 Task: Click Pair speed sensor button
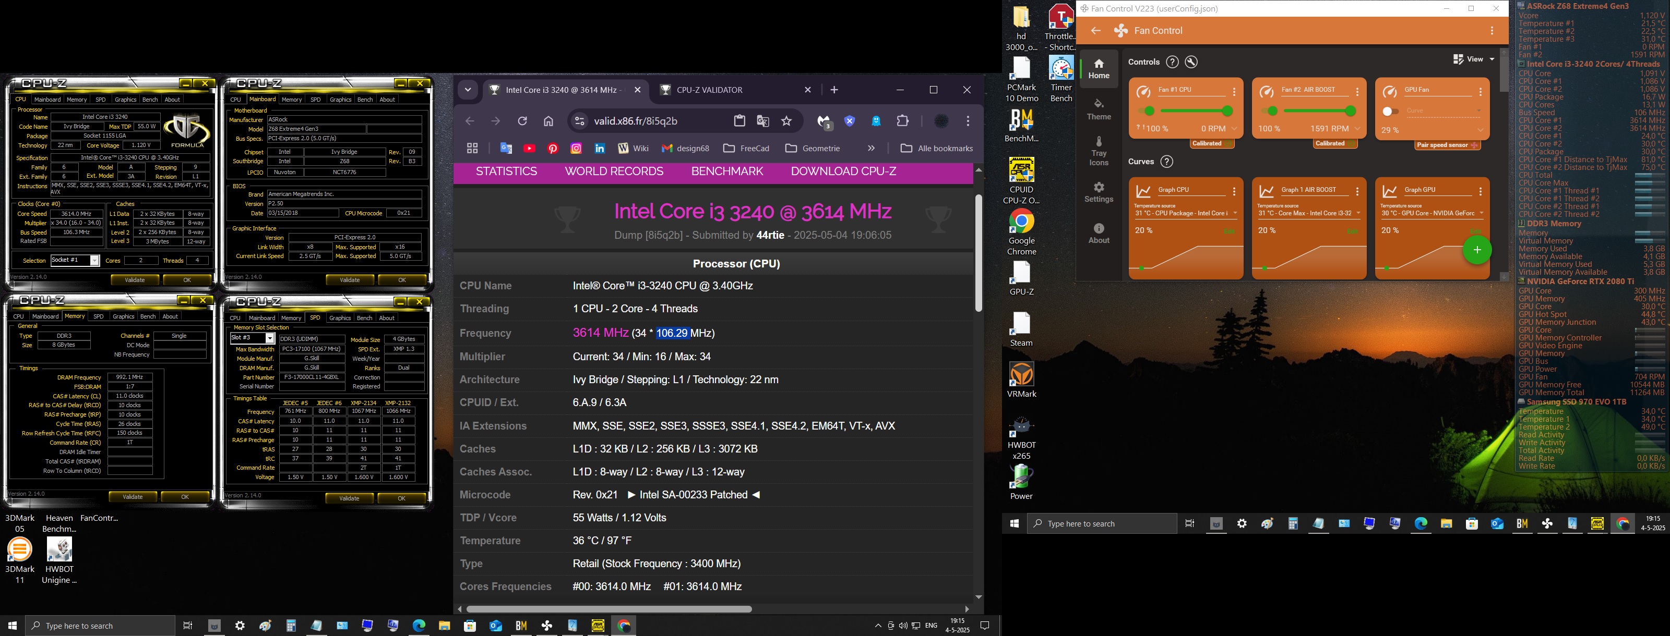pyautogui.click(x=1448, y=145)
